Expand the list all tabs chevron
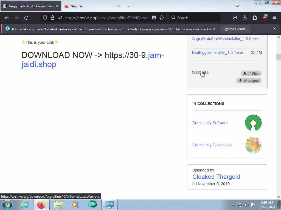This screenshot has width=281, height=210. pos(237,6)
